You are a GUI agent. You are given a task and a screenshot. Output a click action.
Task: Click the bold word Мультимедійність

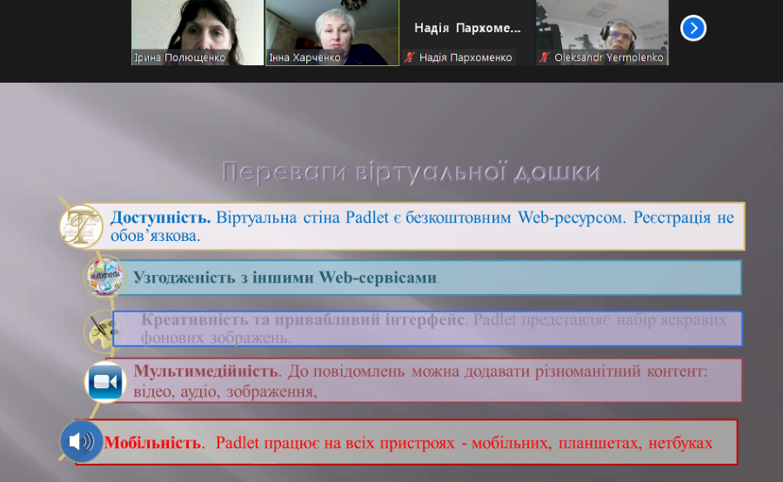coord(207,372)
